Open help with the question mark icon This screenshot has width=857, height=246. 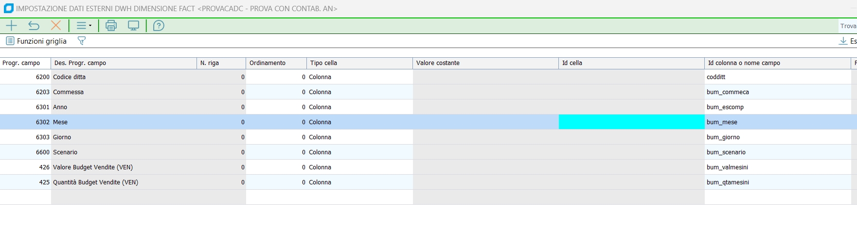159,26
